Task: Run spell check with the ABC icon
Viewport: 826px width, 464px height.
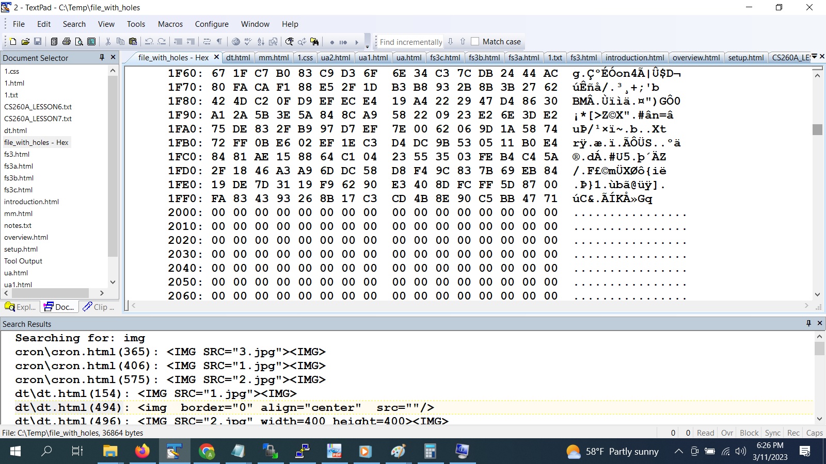Action: coord(248,42)
